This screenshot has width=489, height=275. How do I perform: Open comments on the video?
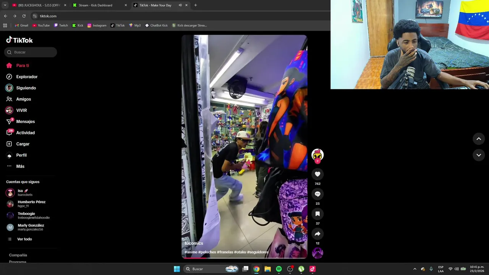click(317, 194)
